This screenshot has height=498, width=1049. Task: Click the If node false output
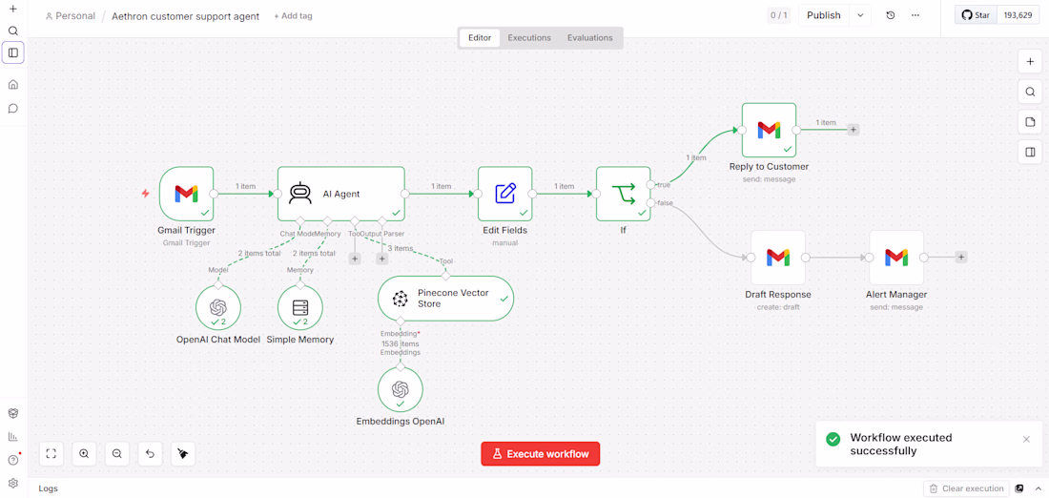[x=651, y=203]
